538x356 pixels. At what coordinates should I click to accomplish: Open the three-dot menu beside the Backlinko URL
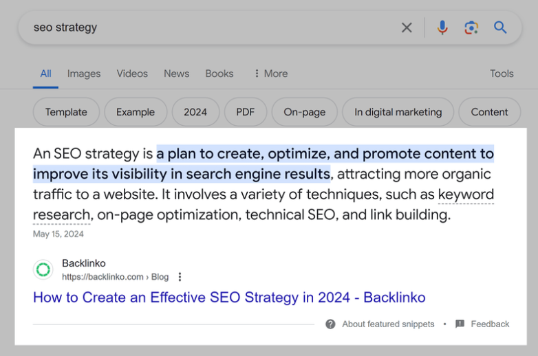tap(180, 277)
